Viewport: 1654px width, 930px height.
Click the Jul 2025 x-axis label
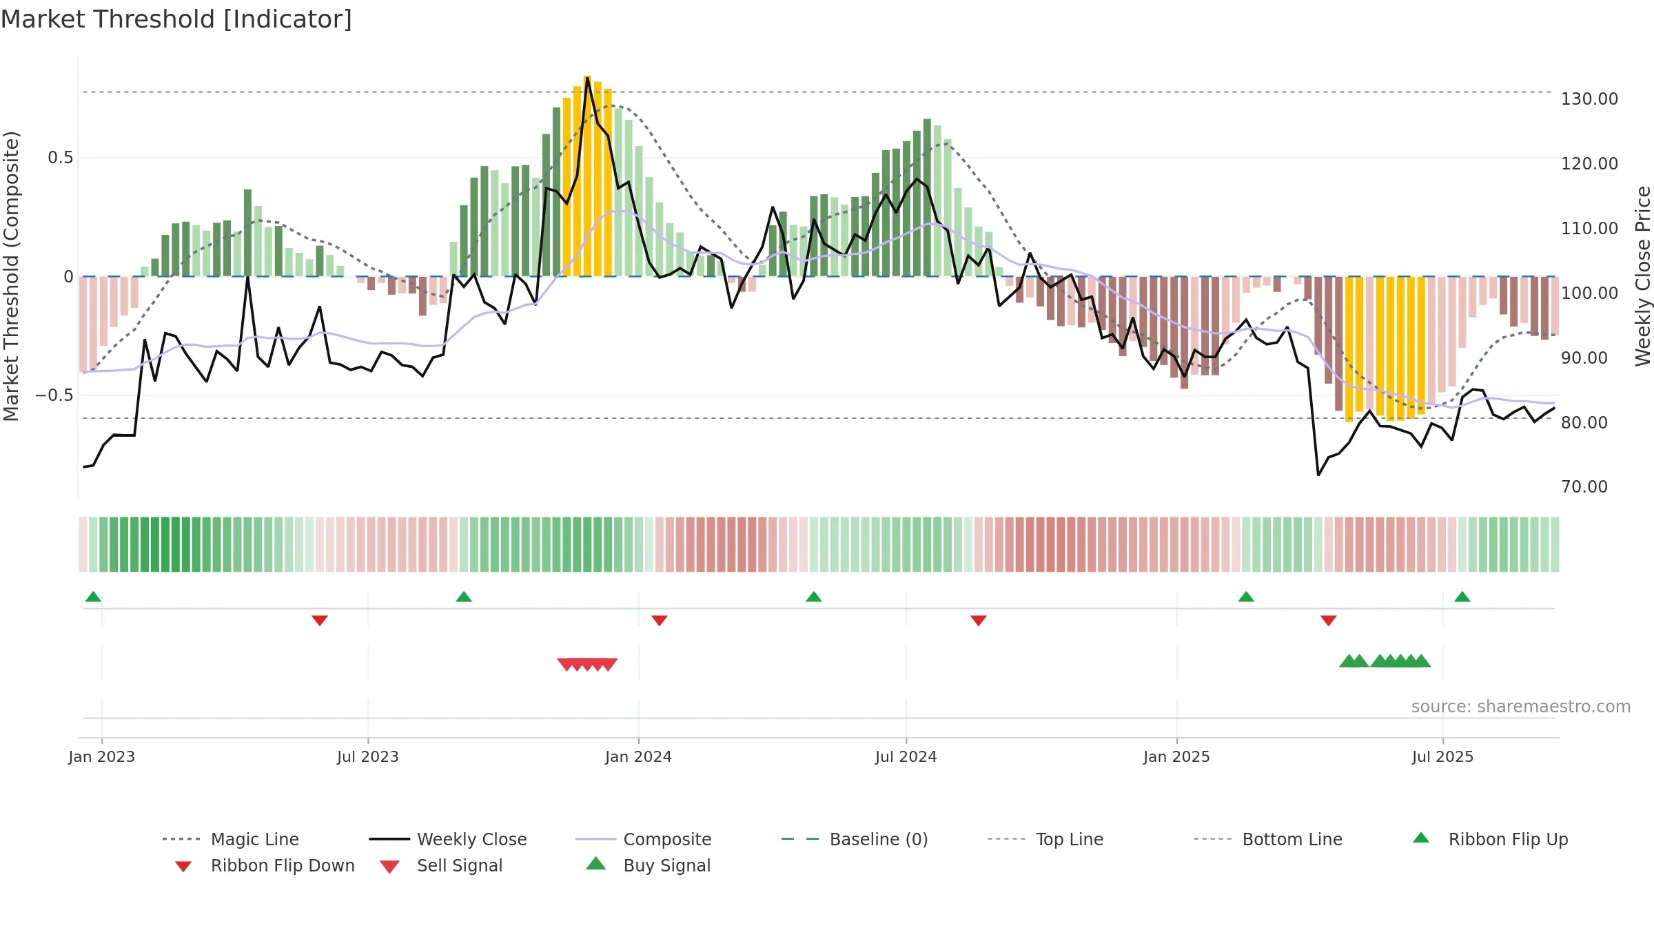(1443, 756)
